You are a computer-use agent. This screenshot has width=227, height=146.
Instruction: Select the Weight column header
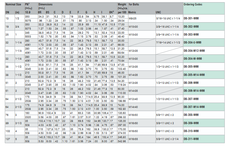pyautogui.click(x=122, y=5)
